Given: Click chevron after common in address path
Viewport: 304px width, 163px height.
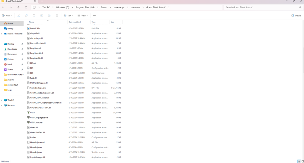Looking at the screenshot, I should (143, 7).
